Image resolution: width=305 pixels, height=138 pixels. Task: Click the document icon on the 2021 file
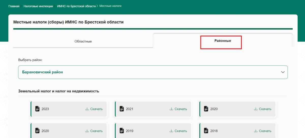pos(122,109)
